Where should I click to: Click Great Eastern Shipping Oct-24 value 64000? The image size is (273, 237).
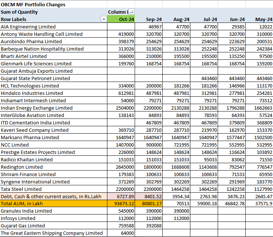tap(127, 233)
